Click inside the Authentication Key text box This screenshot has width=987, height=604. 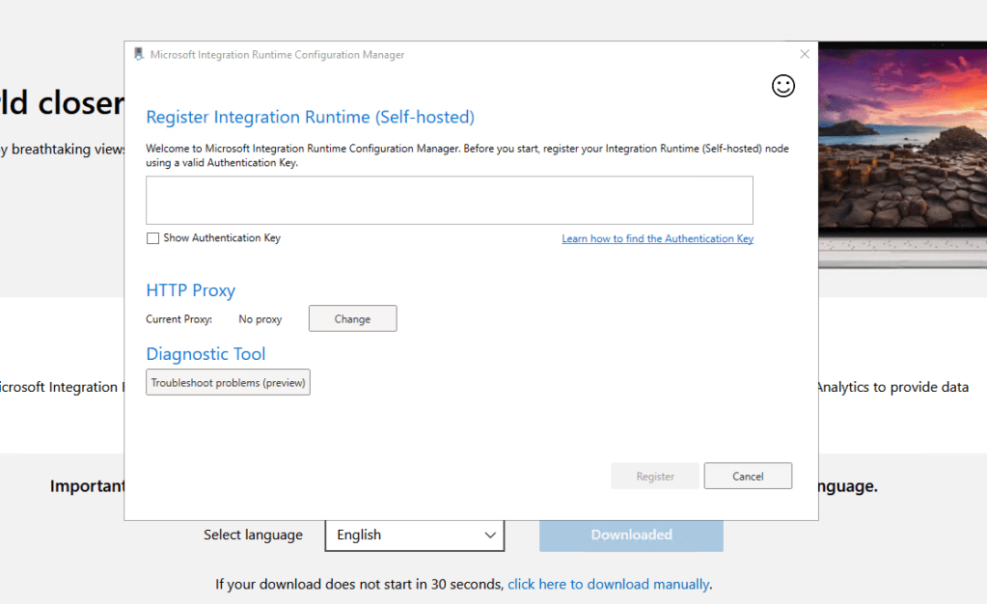449,201
